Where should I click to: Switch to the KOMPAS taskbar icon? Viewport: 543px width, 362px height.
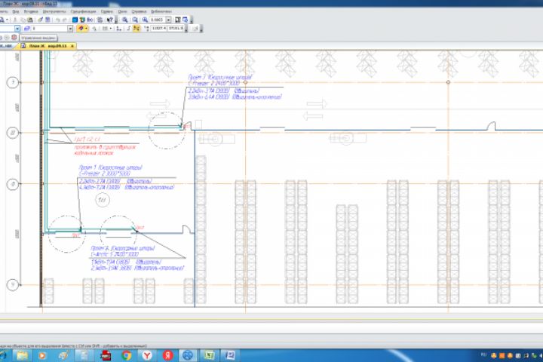coord(188,355)
